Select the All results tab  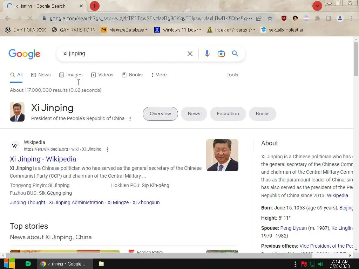(16, 75)
